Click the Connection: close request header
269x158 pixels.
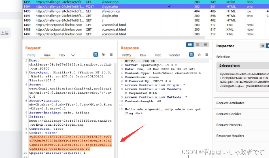(x=46, y=129)
